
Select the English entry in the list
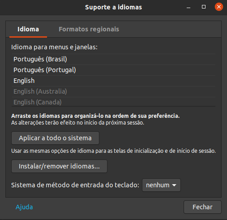pyautogui.click(x=113, y=81)
